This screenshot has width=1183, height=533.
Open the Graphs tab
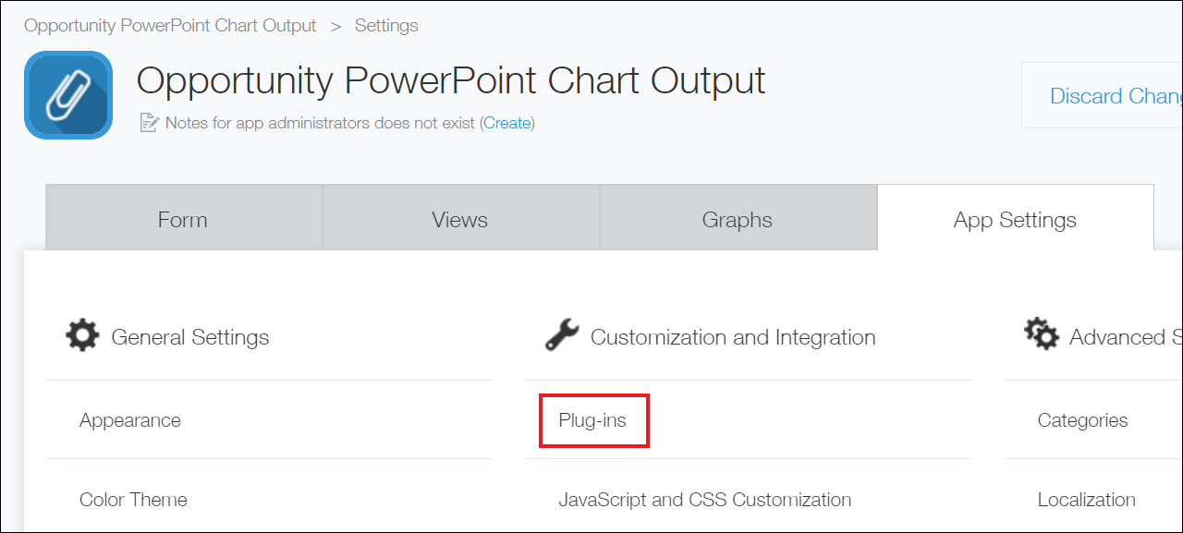click(738, 218)
